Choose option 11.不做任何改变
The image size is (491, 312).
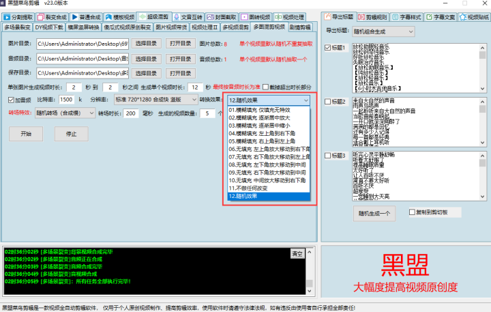[x=269, y=188]
